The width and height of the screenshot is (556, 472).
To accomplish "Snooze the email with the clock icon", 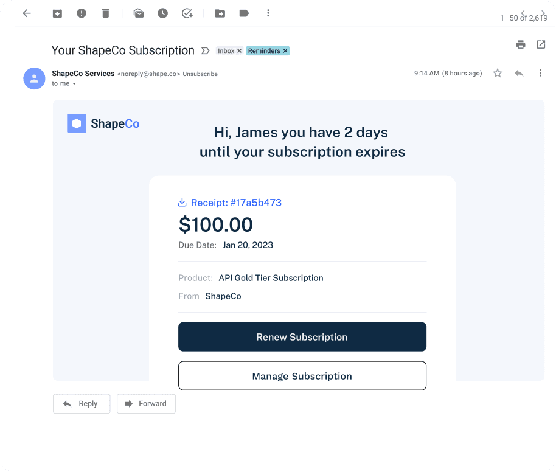I will 163,13.
